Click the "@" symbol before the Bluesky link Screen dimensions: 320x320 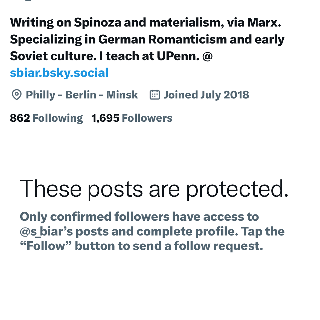point(207,56)
